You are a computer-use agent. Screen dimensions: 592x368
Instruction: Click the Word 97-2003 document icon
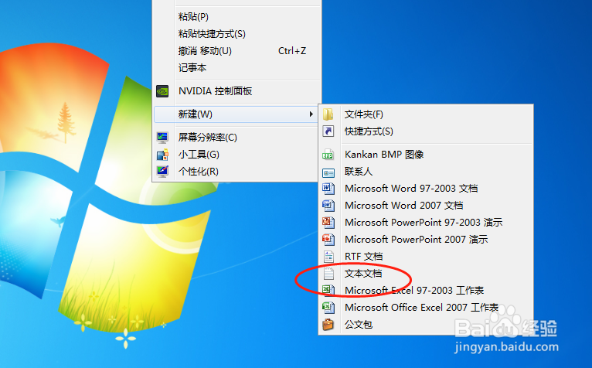(x=328, y=188)
